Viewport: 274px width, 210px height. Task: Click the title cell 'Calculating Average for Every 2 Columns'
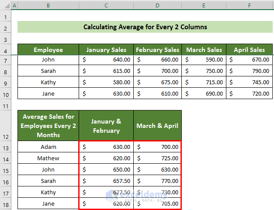[x=145, y=27]
